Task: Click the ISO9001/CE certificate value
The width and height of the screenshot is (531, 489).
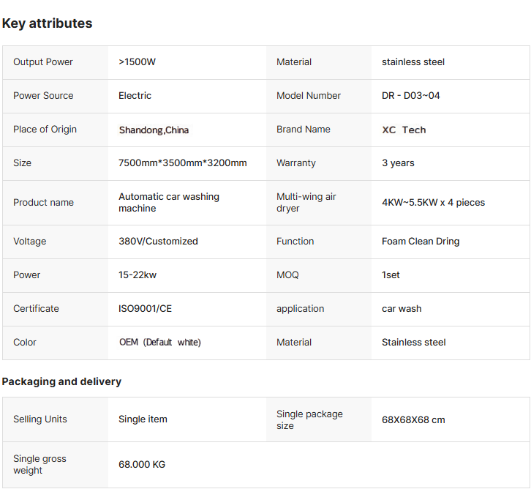Action: (145, 309)
